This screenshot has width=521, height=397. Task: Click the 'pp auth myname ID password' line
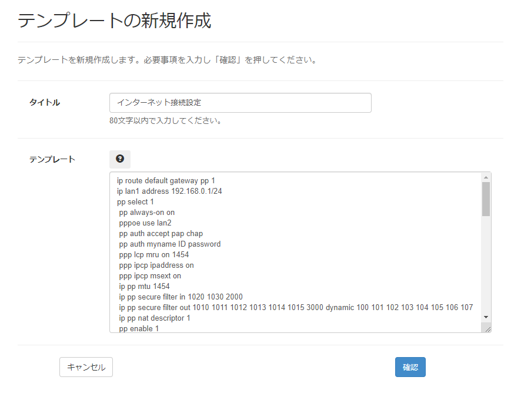click(x=170, y=244)
